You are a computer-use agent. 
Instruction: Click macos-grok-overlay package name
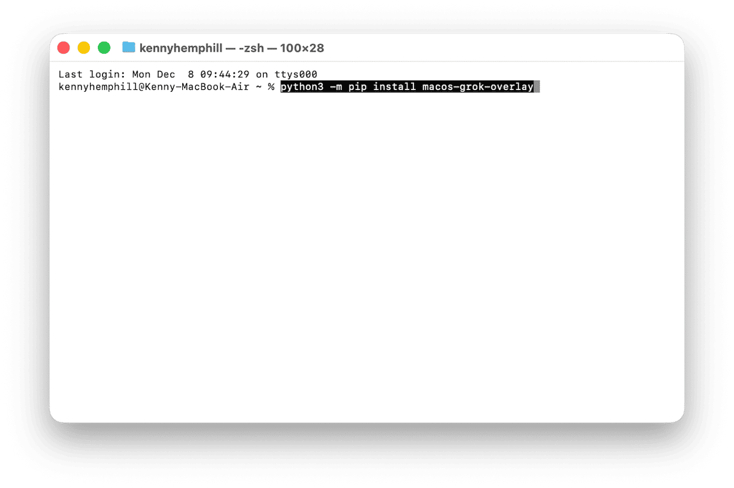[x=477, y=87]
